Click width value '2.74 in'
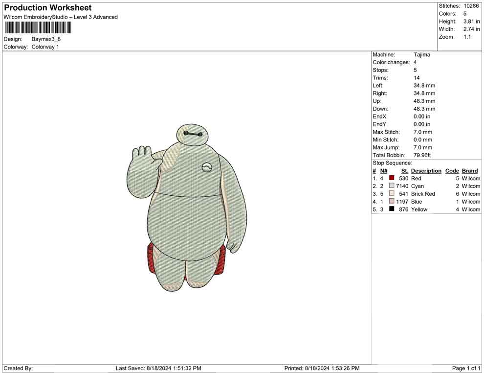 [x=471, y=29]
